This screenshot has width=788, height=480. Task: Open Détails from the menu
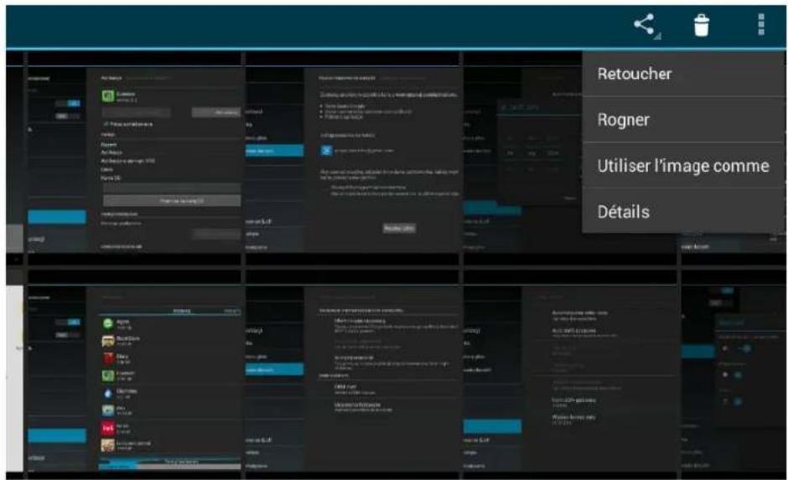[684, 211]
